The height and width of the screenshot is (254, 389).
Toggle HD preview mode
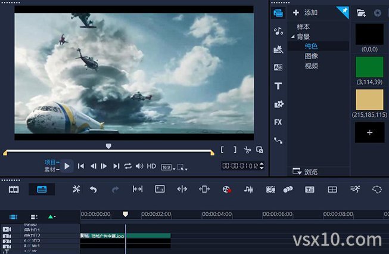[151, 166]
